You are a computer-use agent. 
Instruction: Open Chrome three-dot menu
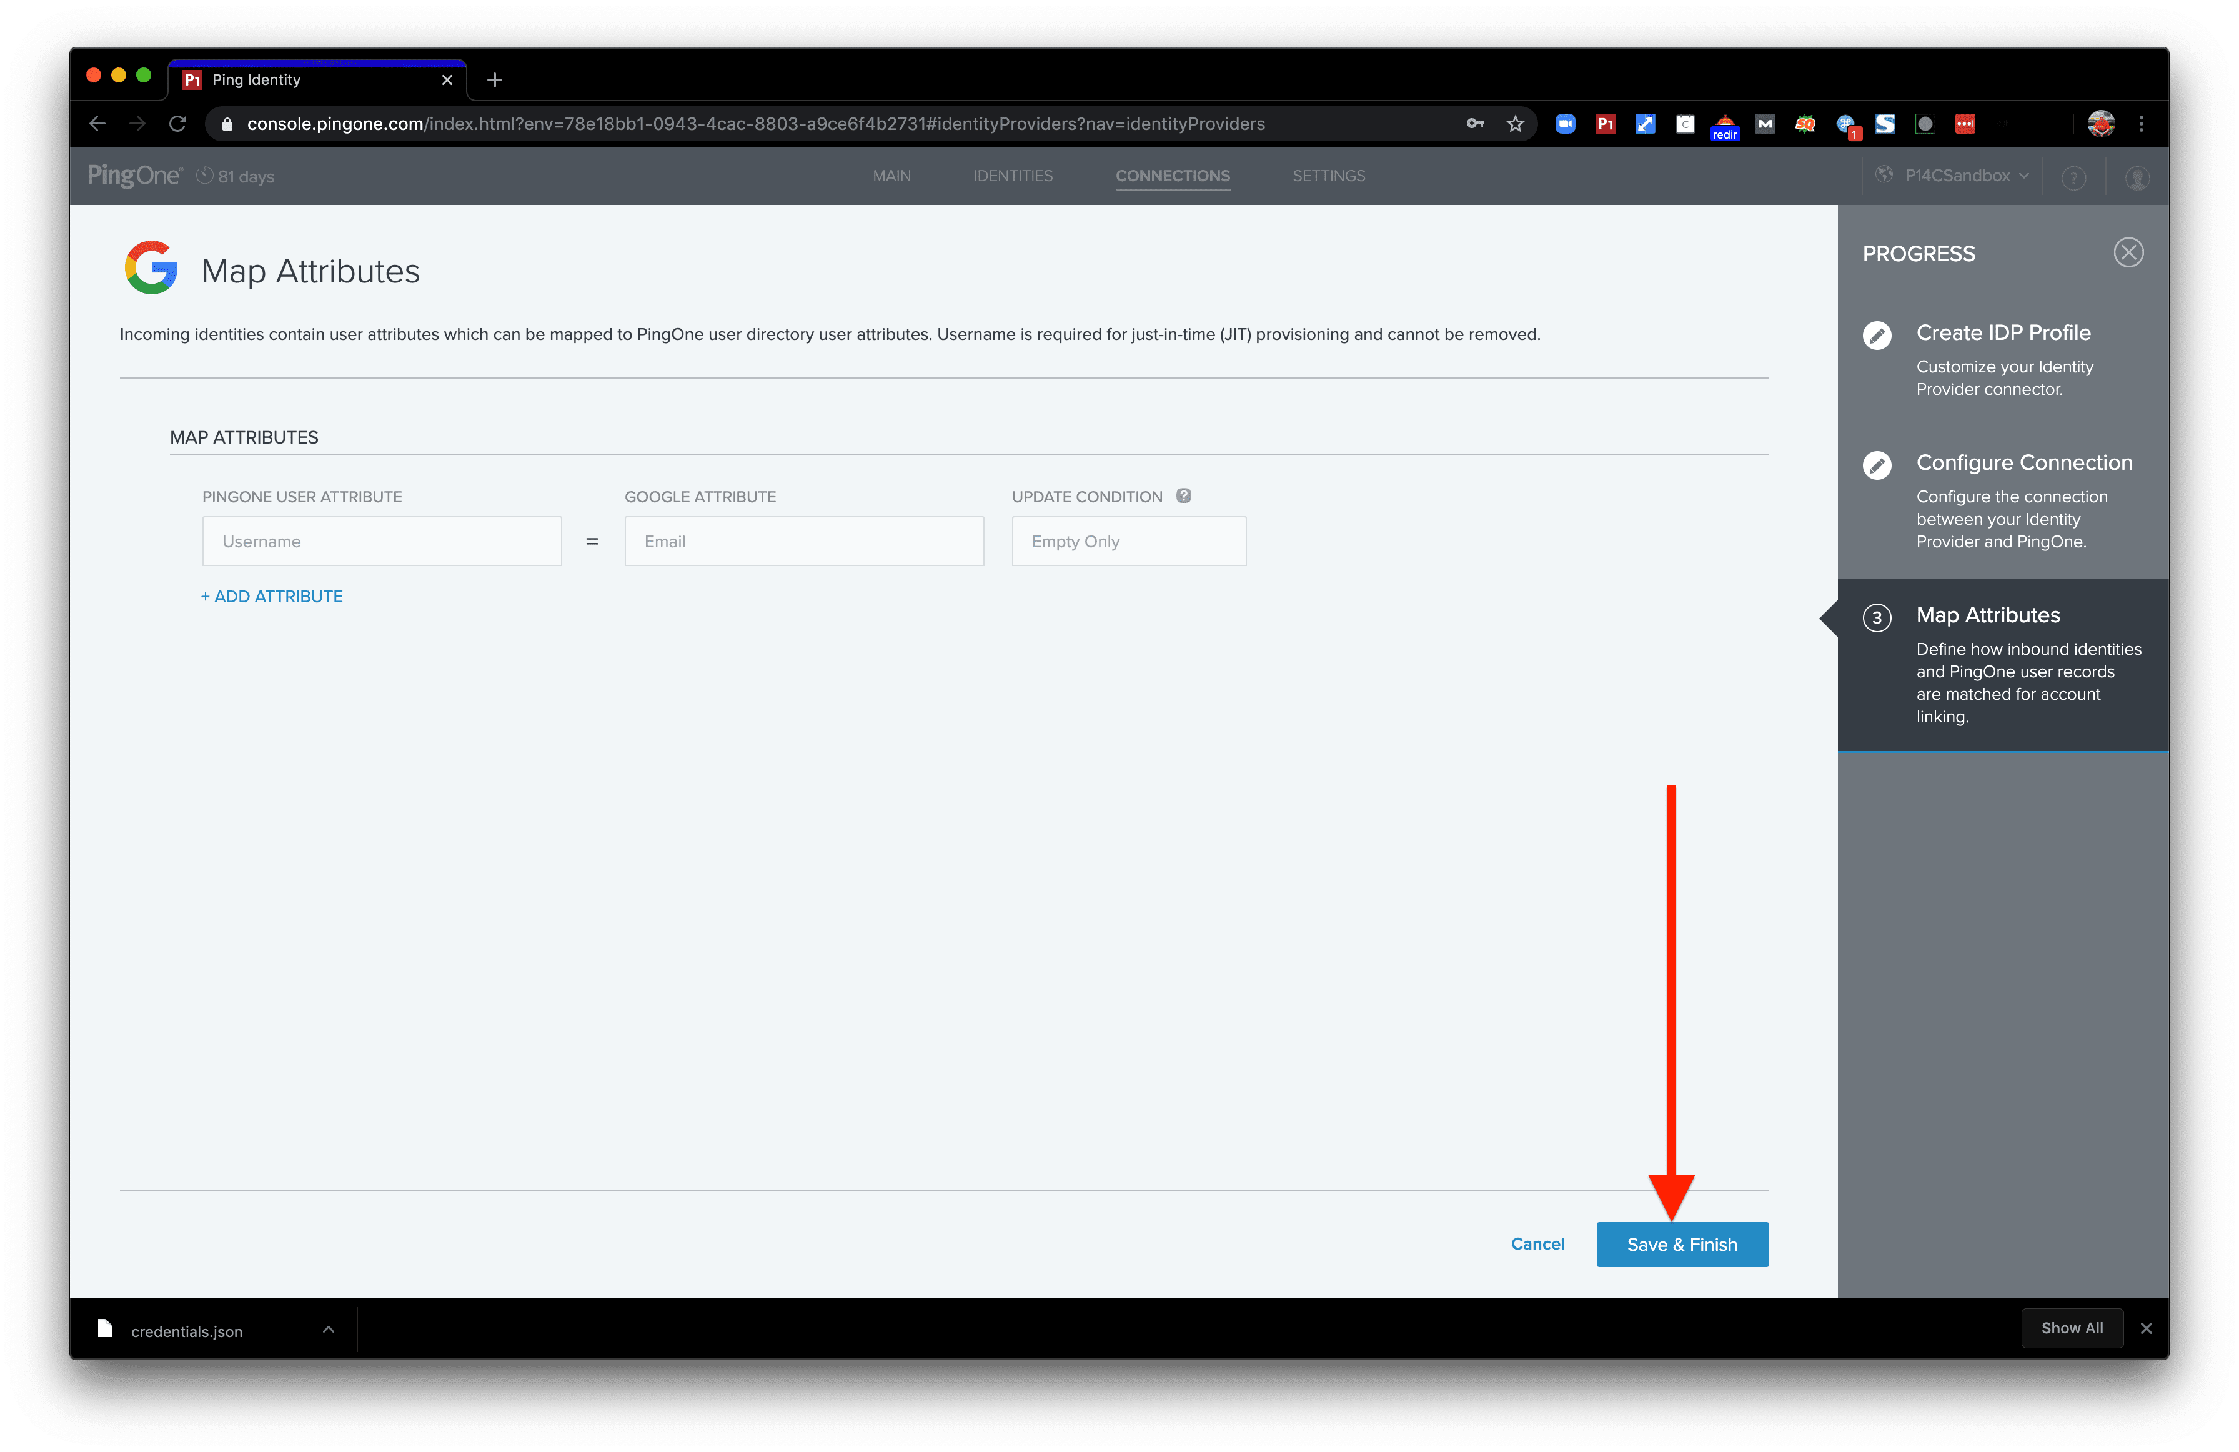click(2141, 124)
